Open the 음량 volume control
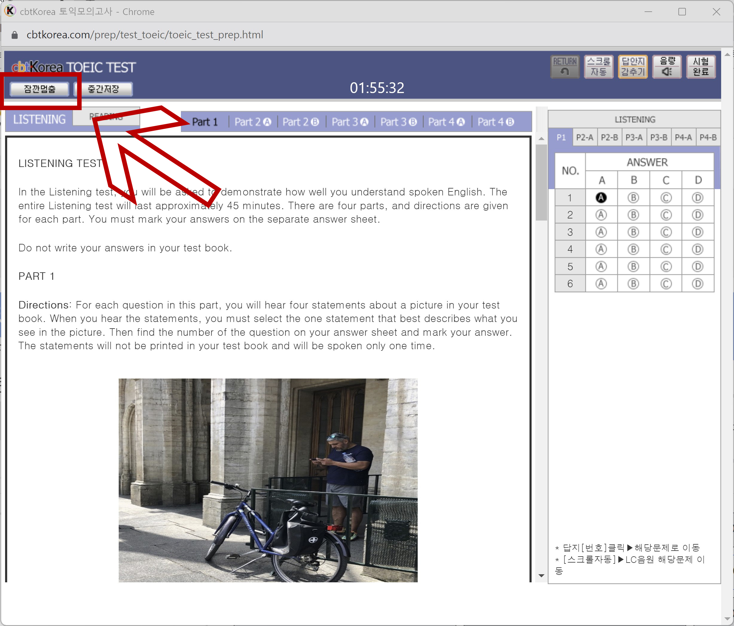This screenshot has width=734, height=626. click(x=667, y=67)
